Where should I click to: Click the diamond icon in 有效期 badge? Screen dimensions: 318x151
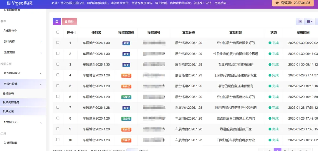pos(277,3)
